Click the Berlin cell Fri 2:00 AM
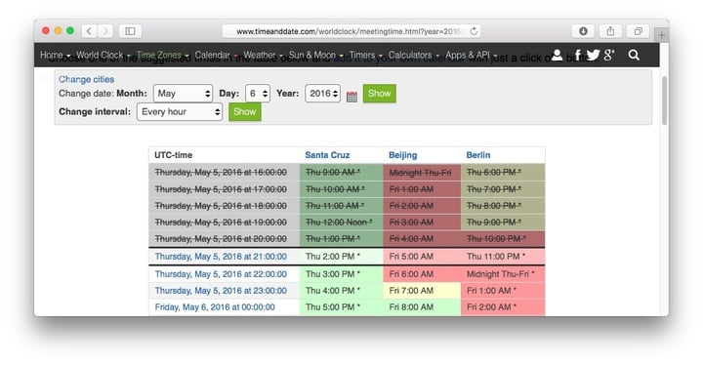This screenshot has width=703, height=365. click(x=503, y=307)
